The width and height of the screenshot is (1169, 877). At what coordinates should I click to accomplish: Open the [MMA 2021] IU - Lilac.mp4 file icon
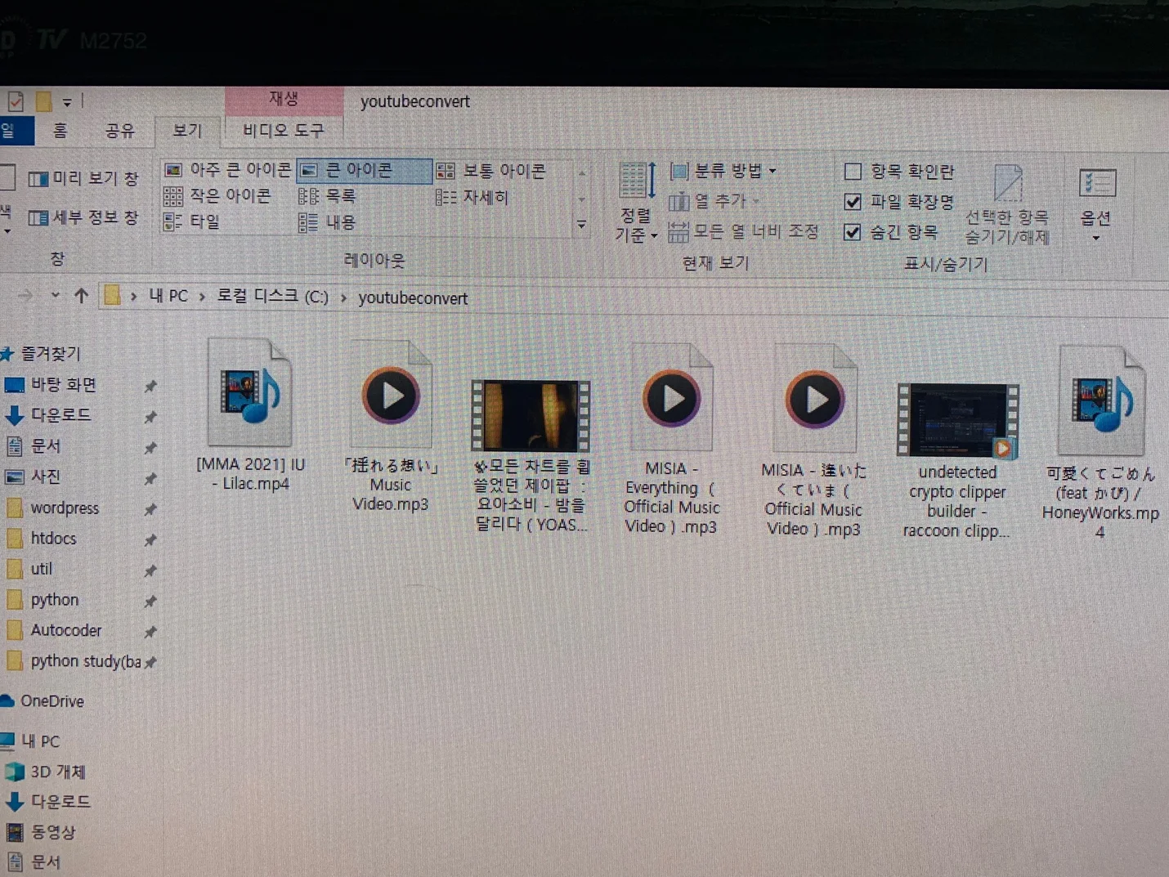pos(250,392)
